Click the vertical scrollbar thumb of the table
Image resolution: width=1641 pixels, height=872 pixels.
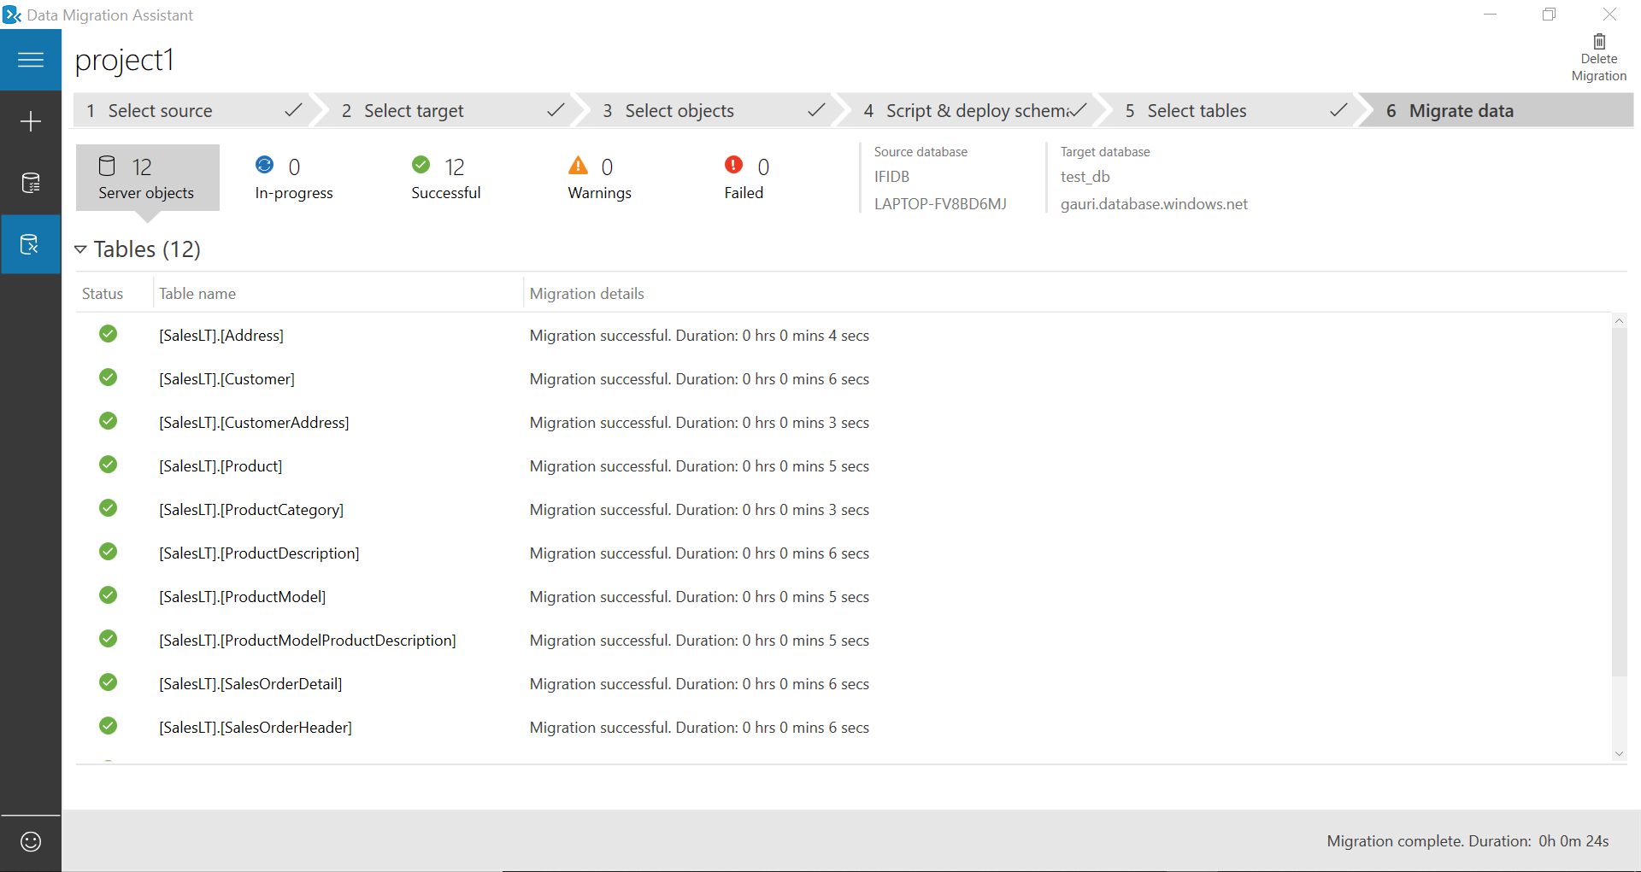1619,501
